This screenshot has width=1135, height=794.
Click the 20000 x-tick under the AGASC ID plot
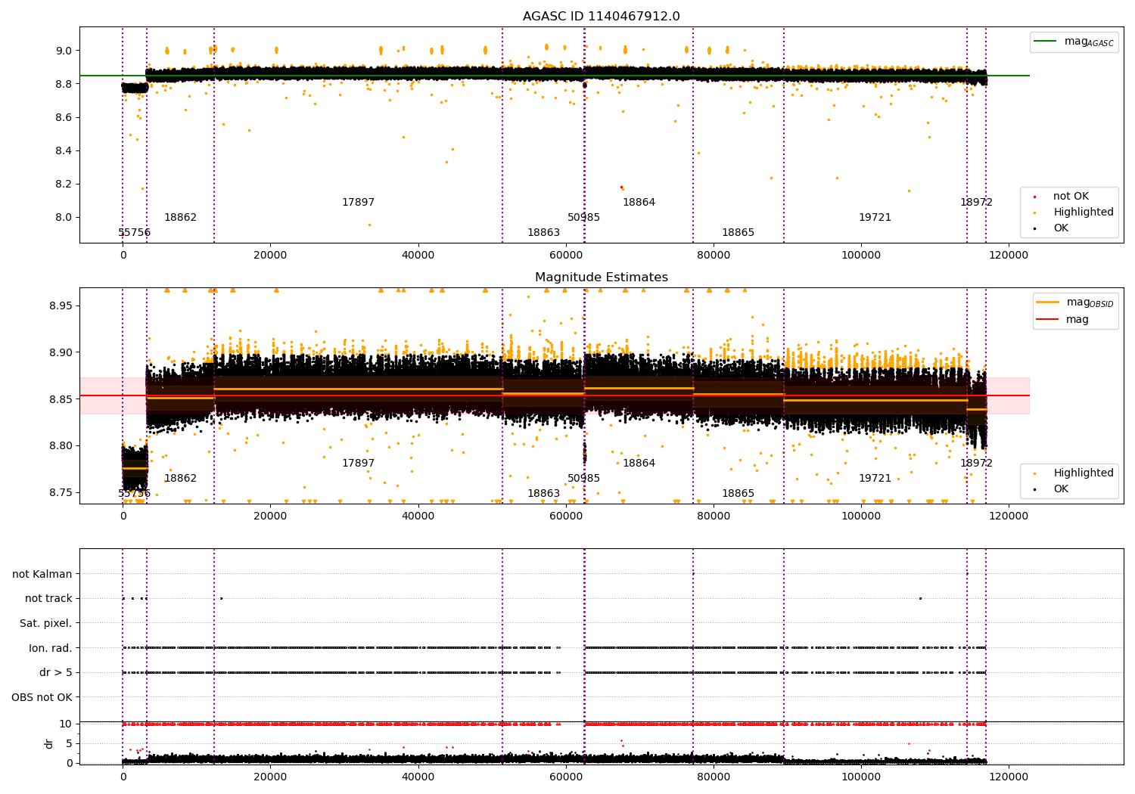click(x=270, y=255)
